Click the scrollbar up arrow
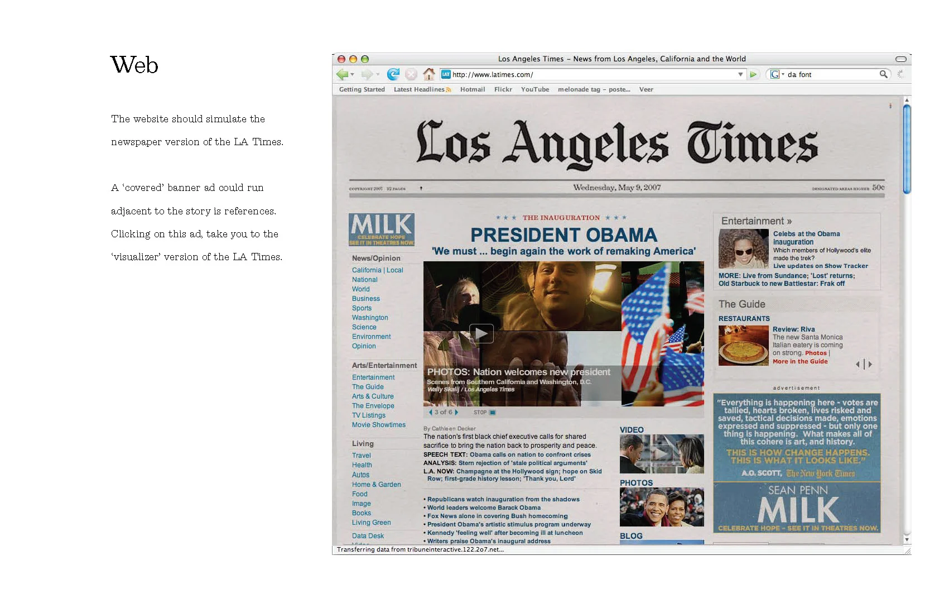 click(x=907, y=100)
